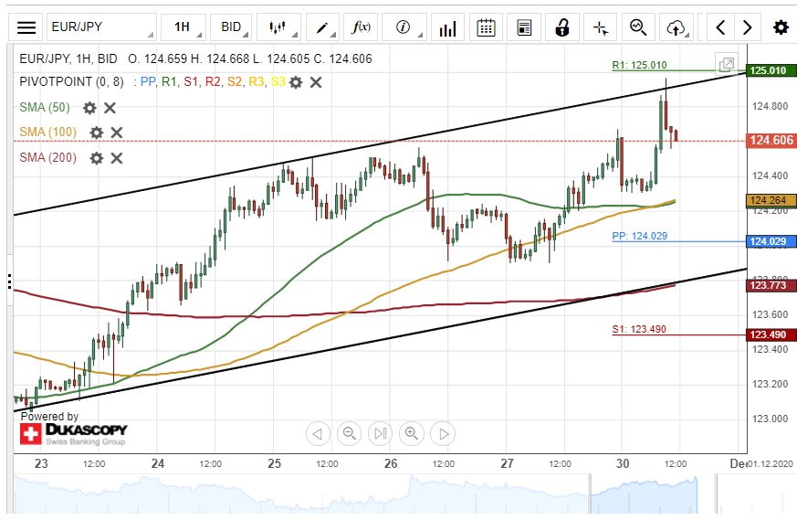Open the 1H timeframe dropdown
Image resolution: width=797 pixels, height=520 pixels.
[x=182, y=27]
